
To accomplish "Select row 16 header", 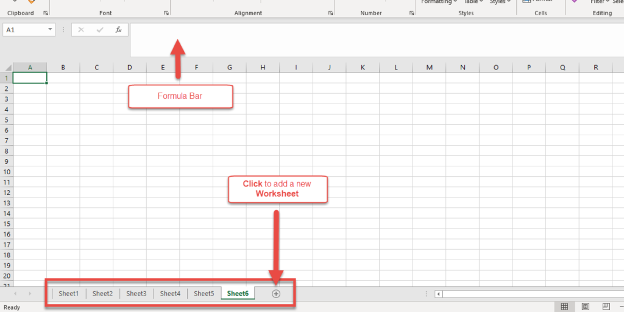I will tap(6, 234).
